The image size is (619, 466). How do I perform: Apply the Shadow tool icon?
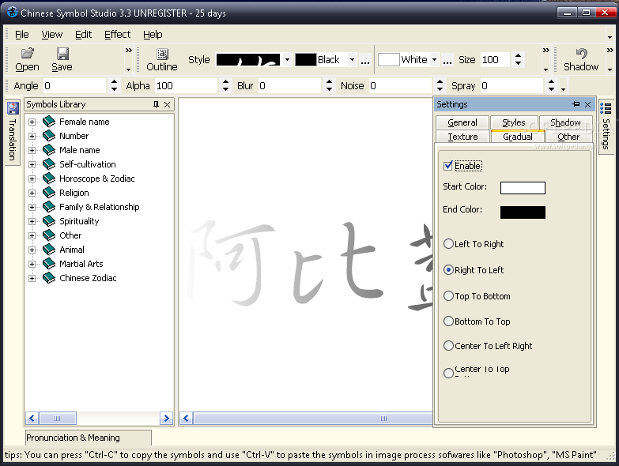point(581,54)
